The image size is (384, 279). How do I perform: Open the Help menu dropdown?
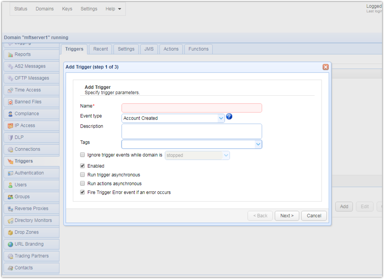(113, 8)
